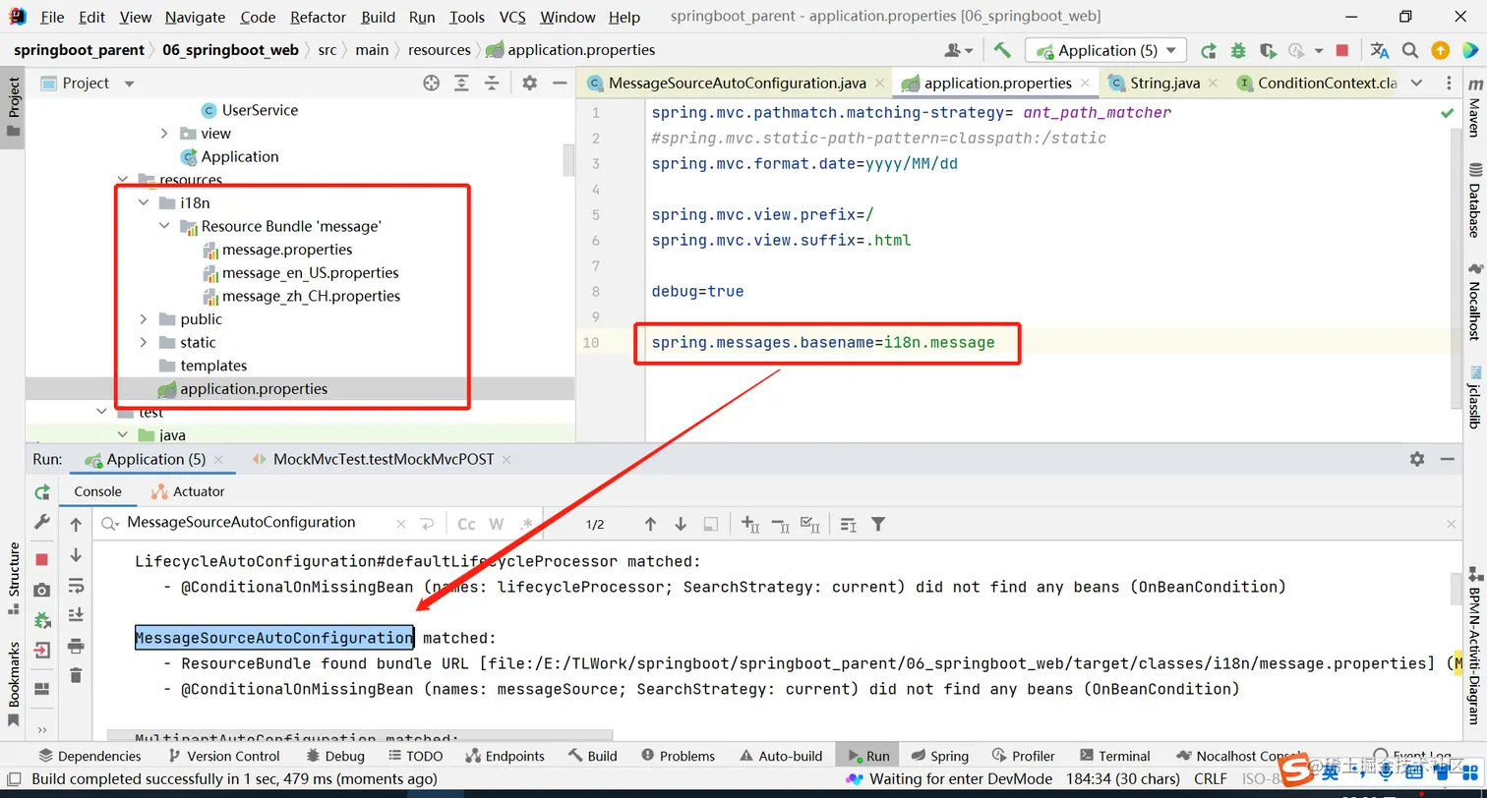
Task: Open the Version Control tool window
Action: [x=224, y=756]
